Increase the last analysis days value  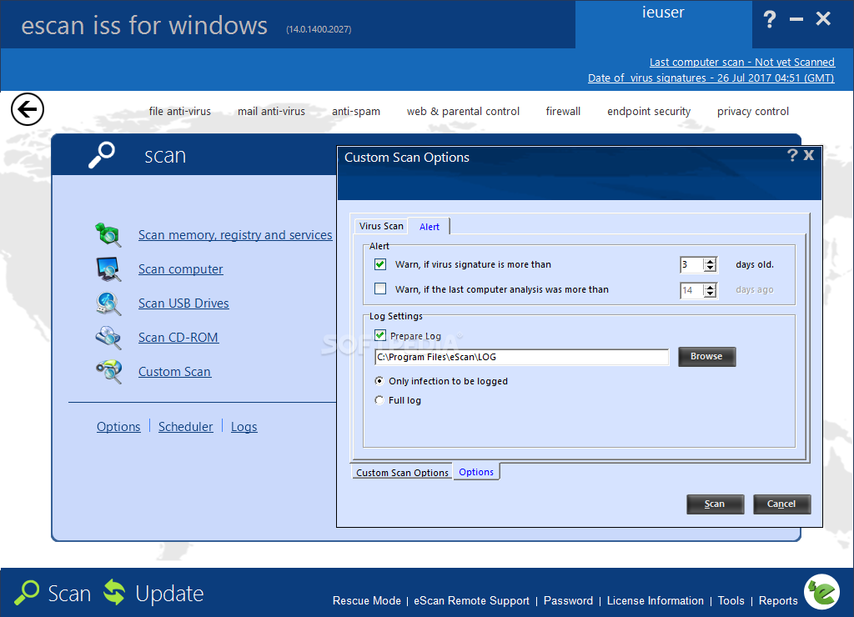[710, 287]
